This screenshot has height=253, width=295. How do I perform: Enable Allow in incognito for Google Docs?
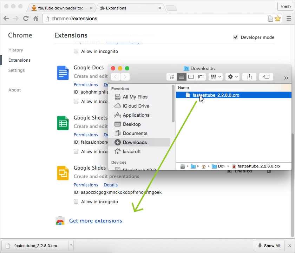click(x=76, y=101)
